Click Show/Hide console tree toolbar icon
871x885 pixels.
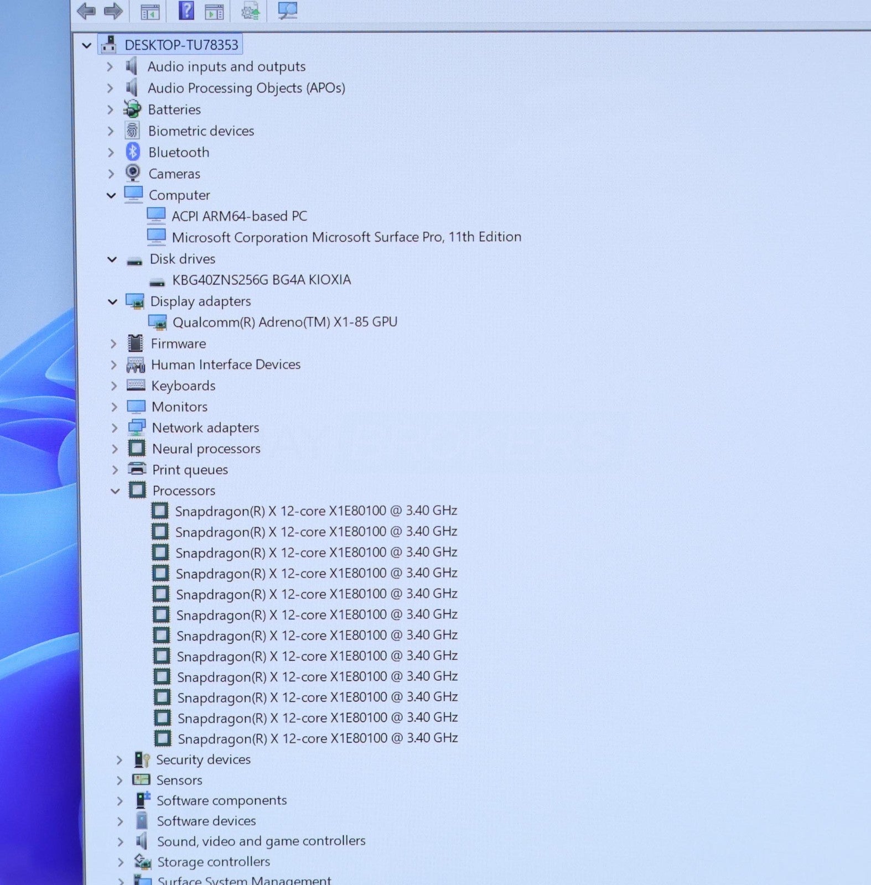(150, 12)
